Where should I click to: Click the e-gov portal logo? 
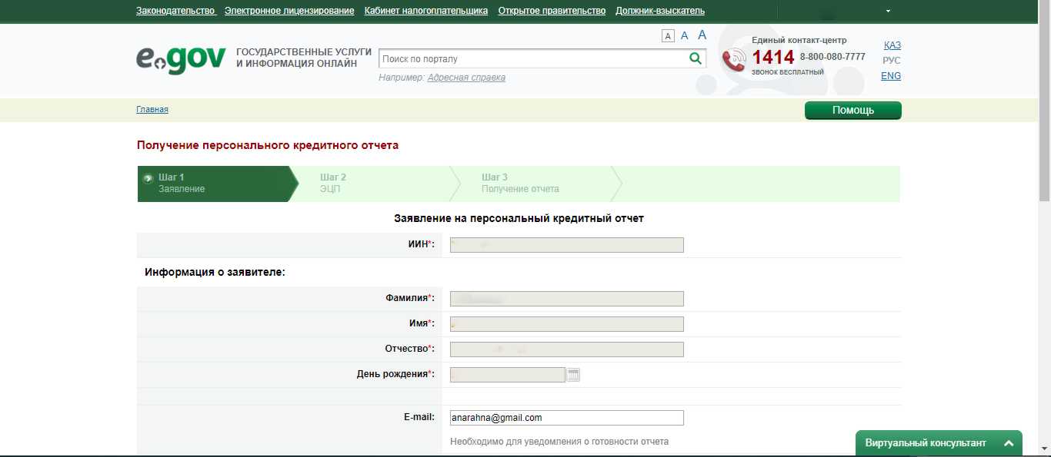(181, 59)
